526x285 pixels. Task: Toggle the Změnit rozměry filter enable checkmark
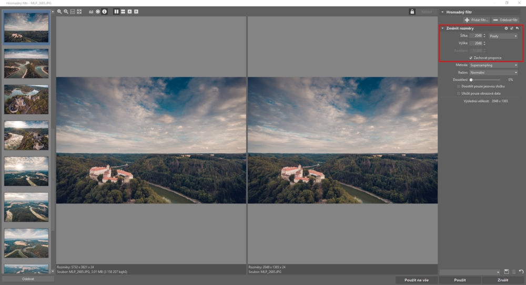point(512,28)
